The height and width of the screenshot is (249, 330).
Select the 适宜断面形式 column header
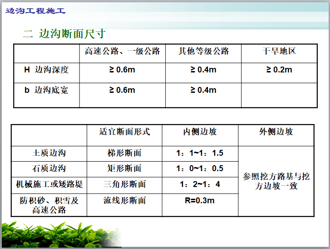pyautogui.click(x=124, y=132)
